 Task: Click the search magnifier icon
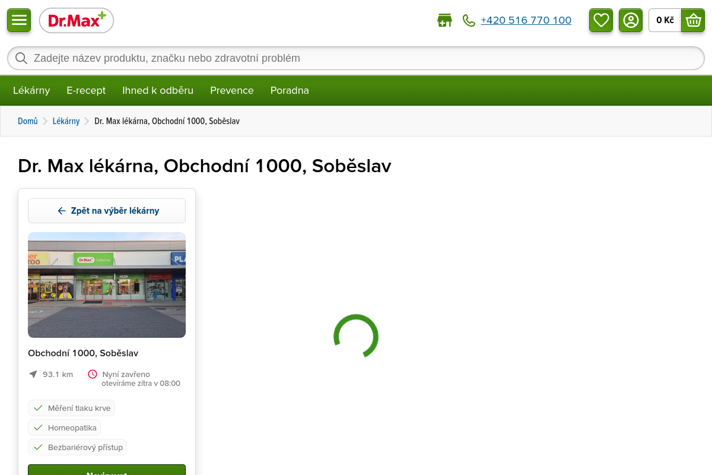21,58
